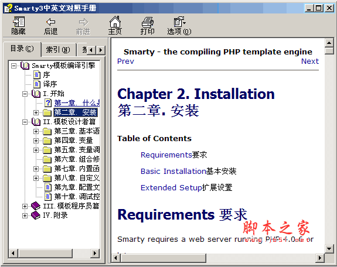Switch to the 索引(N) index tab

point(58,50)
